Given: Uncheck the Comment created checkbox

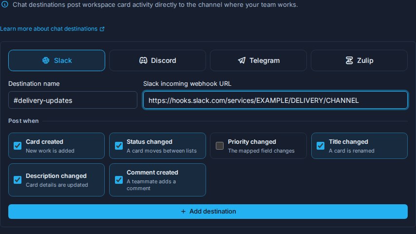Looking at the screenshot, I should (118, 180).
